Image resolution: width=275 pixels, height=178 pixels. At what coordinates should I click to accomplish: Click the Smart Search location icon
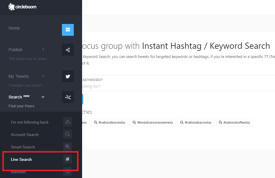click(x=68, y=147)
